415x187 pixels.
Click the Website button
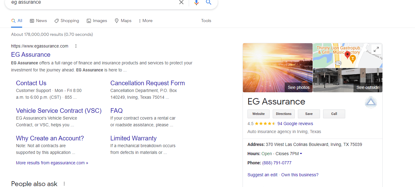(x=259, y=114)
